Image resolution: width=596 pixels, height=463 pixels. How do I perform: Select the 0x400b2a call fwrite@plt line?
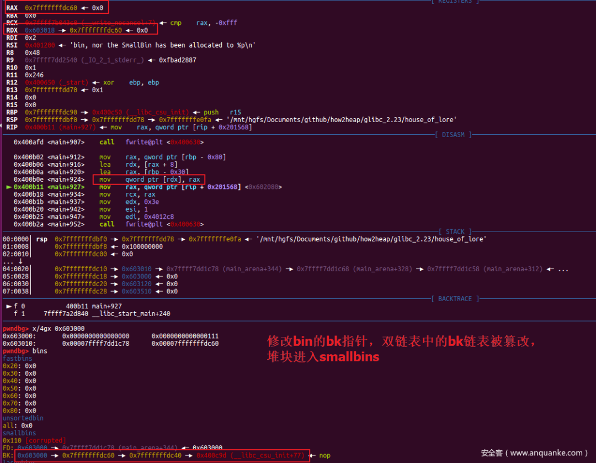tap(109, 224)
